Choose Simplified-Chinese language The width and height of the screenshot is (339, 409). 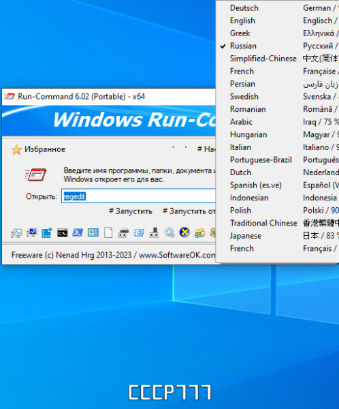point(277,59)
